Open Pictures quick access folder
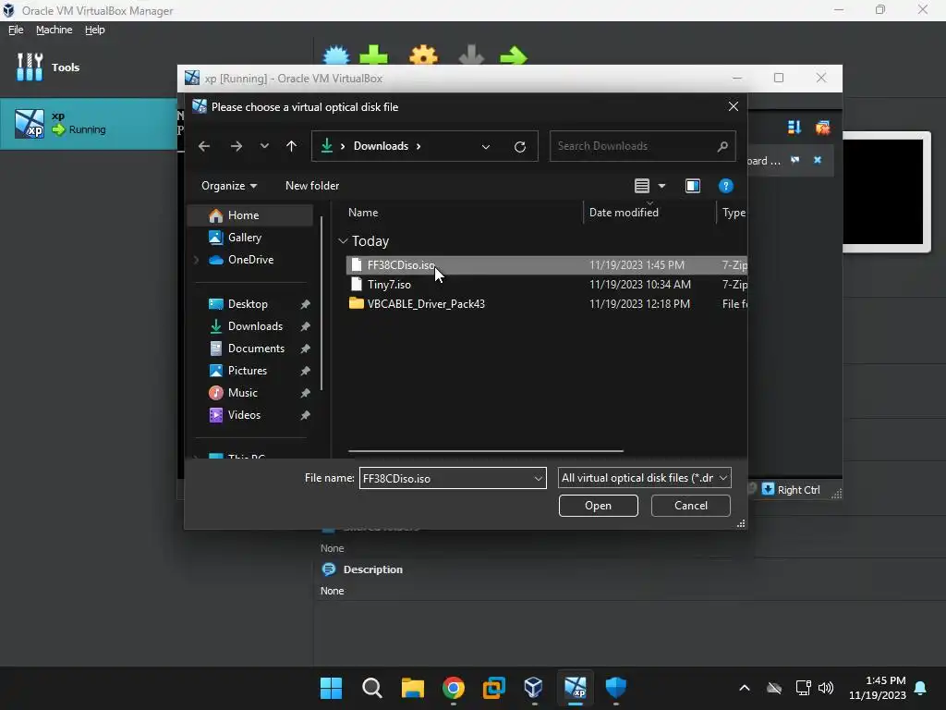 248,371
